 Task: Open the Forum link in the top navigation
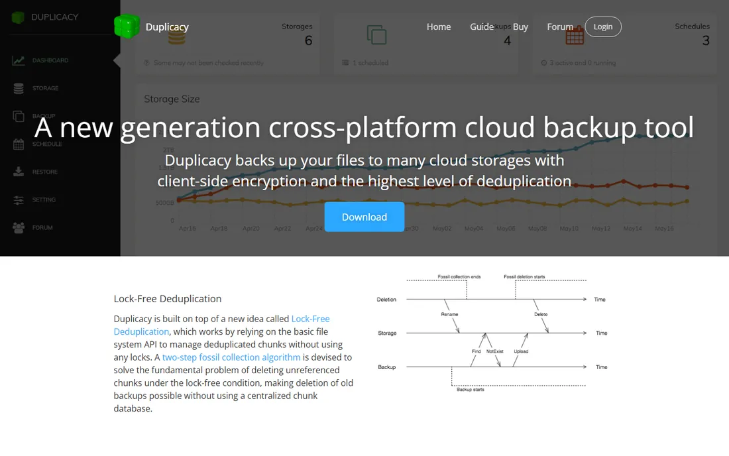(x=560, y=27)
